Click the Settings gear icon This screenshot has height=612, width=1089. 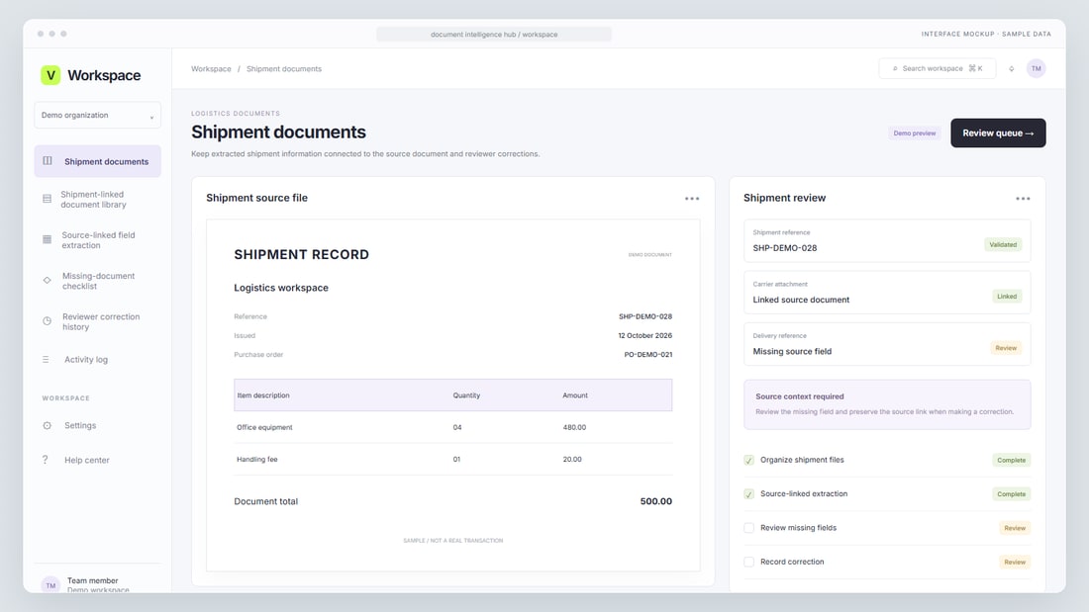[x=48, y=425]
